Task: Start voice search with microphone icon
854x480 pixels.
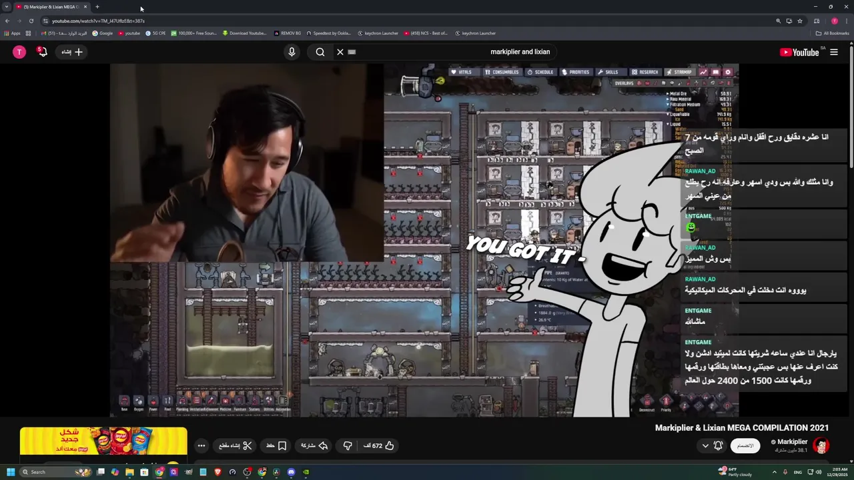Action: pyautogui.click(x=292, y=52)
